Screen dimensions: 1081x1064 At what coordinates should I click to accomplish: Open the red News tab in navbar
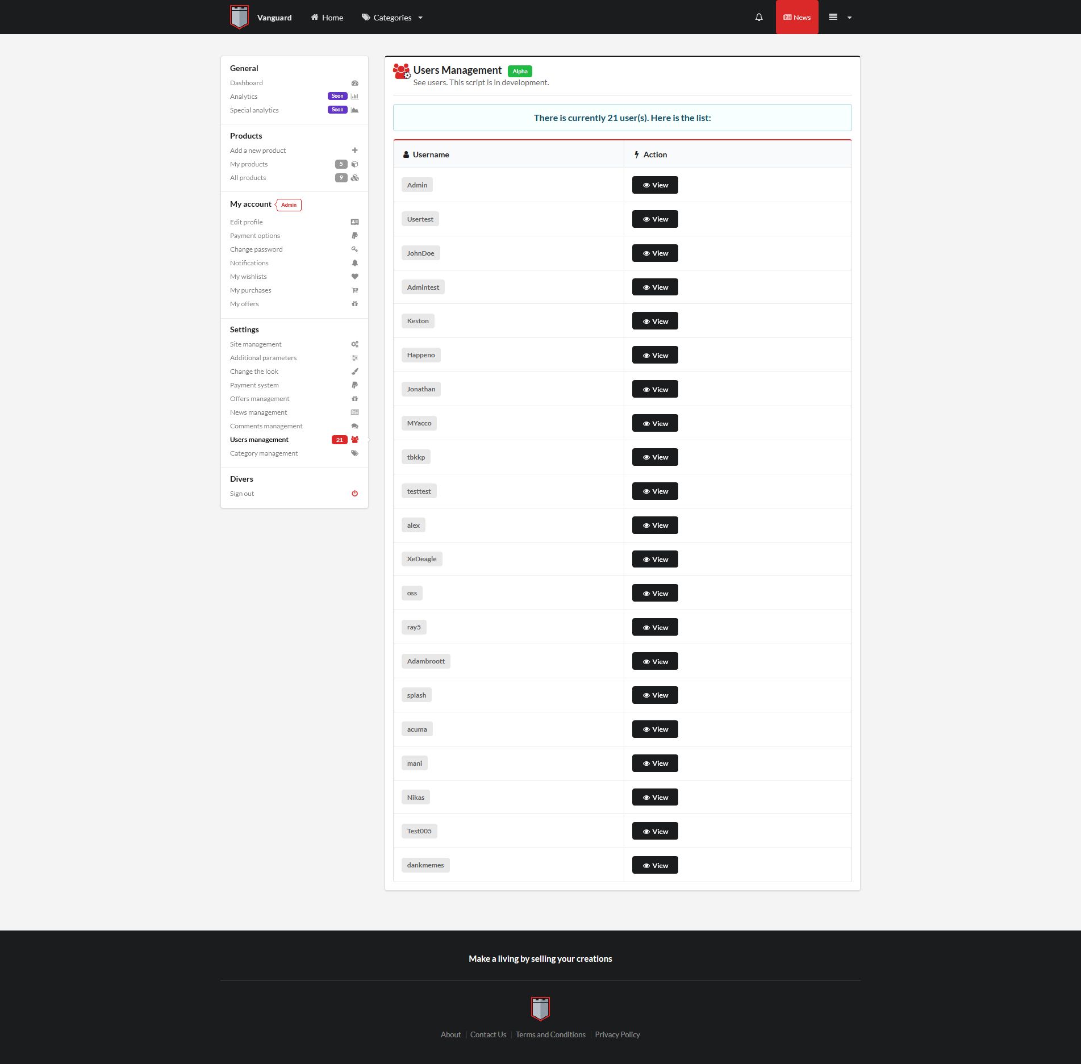coord(797,17)
